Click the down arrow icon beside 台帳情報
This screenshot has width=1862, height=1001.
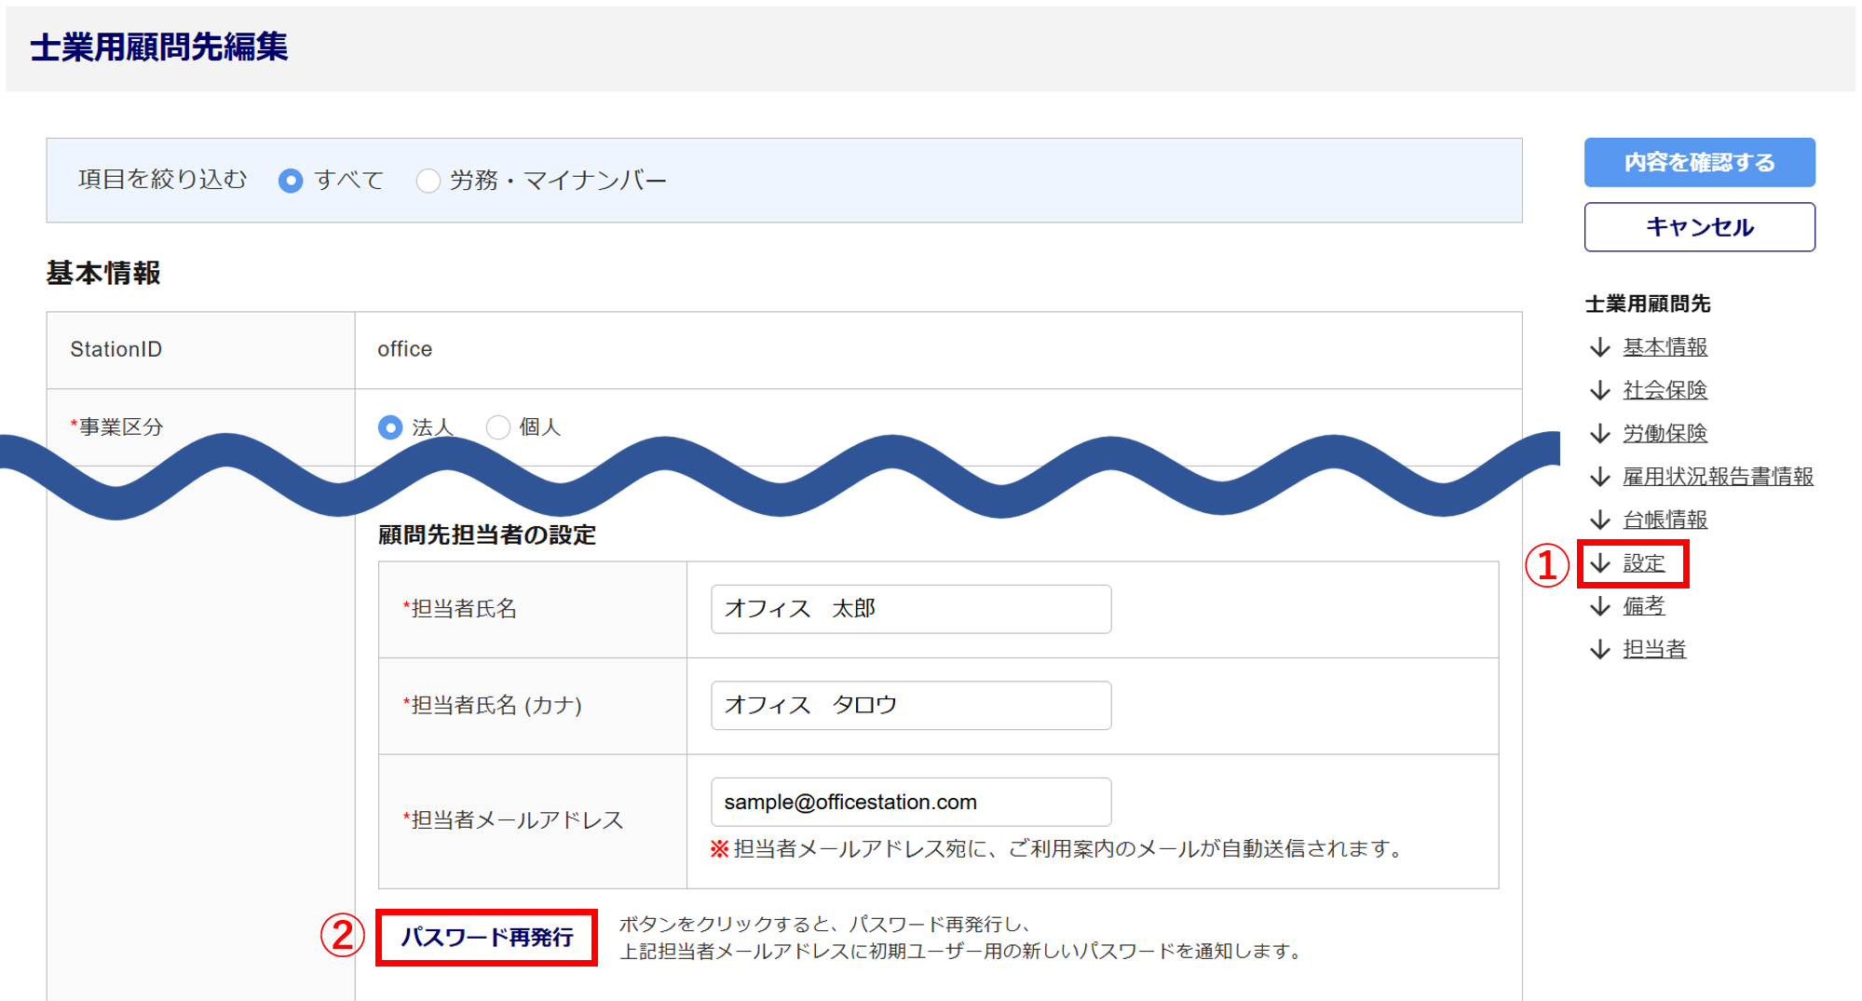pos(1599,520)
